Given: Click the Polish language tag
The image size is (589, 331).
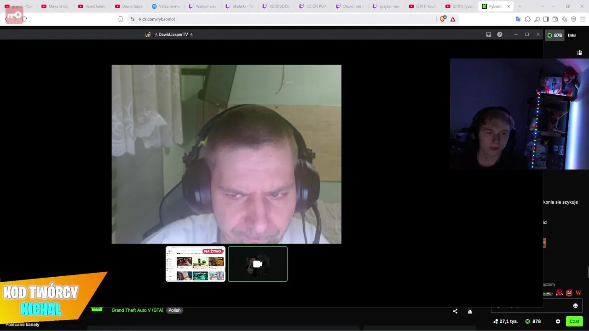Looking at the screenshot, I should point(174,310).
